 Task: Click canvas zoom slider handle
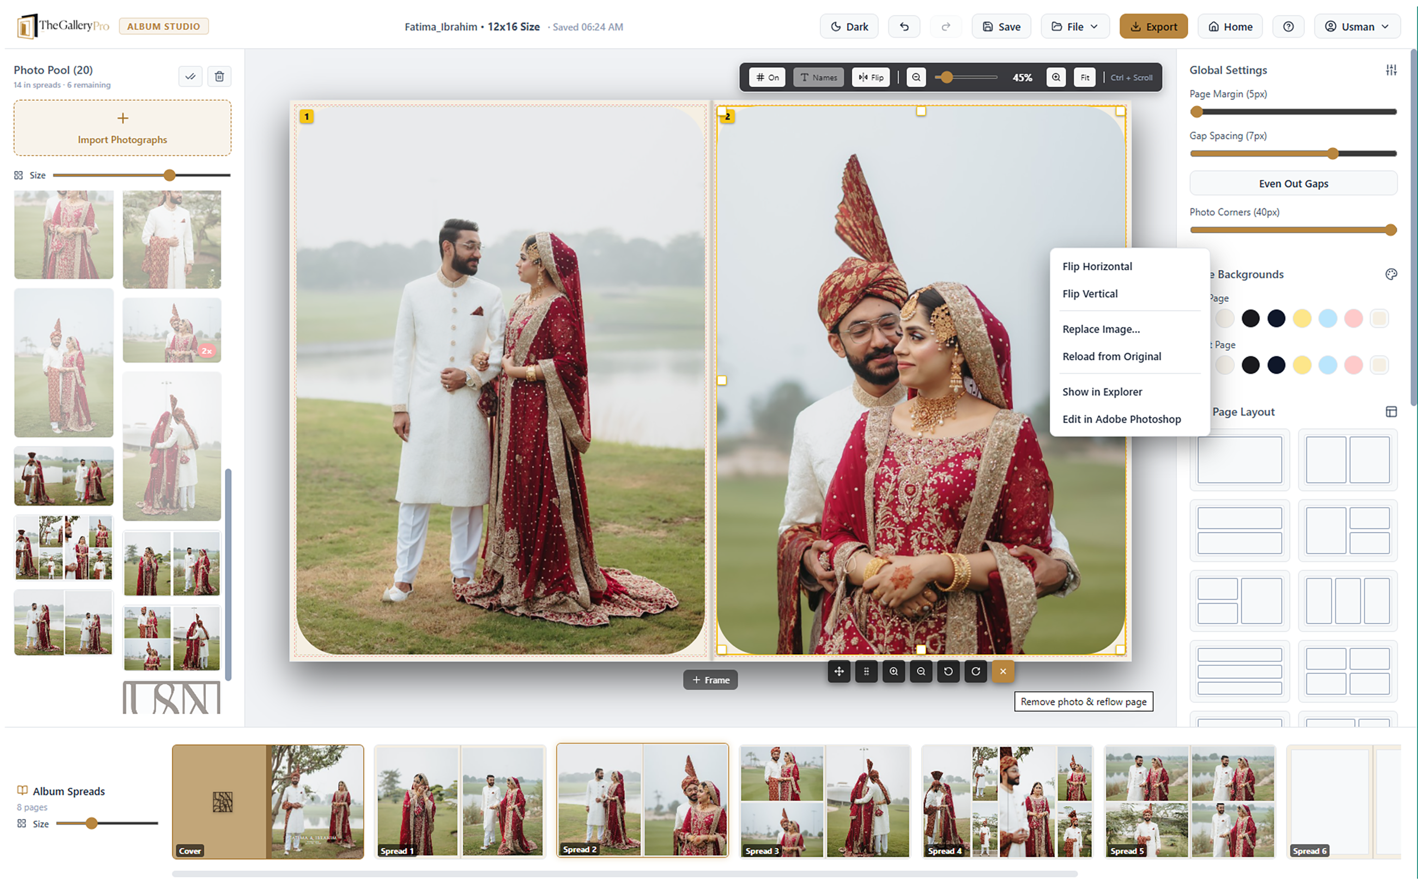[x=947, y=77]
